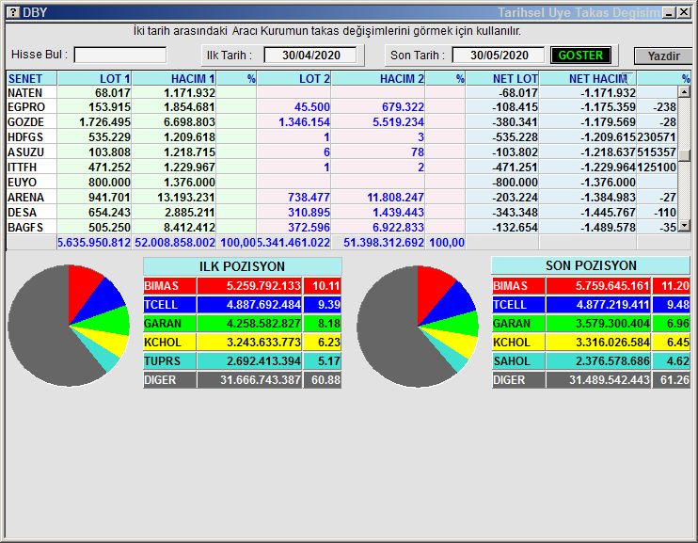The image size is (698, 543).
Task: Click the blue TCELL swatch in ILK POZISYON
Action: 169,305
